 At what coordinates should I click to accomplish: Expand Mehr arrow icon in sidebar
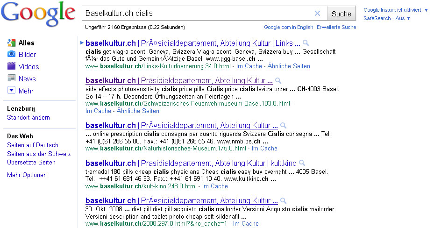pos(11,91)
